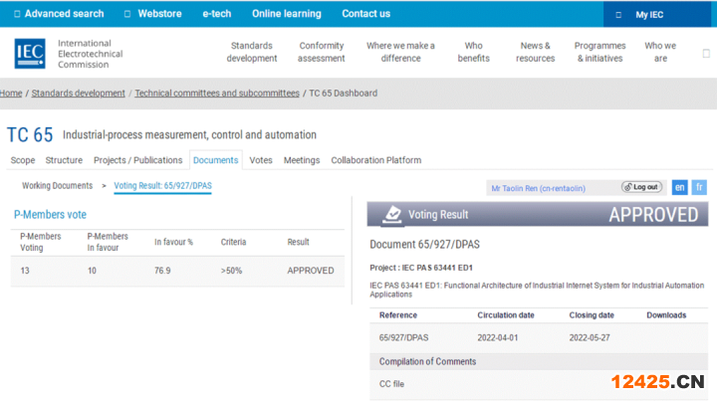Viewport: 717px width, 404px height.
Task: Click the Voting Result ballot icon
Action: 393,214
